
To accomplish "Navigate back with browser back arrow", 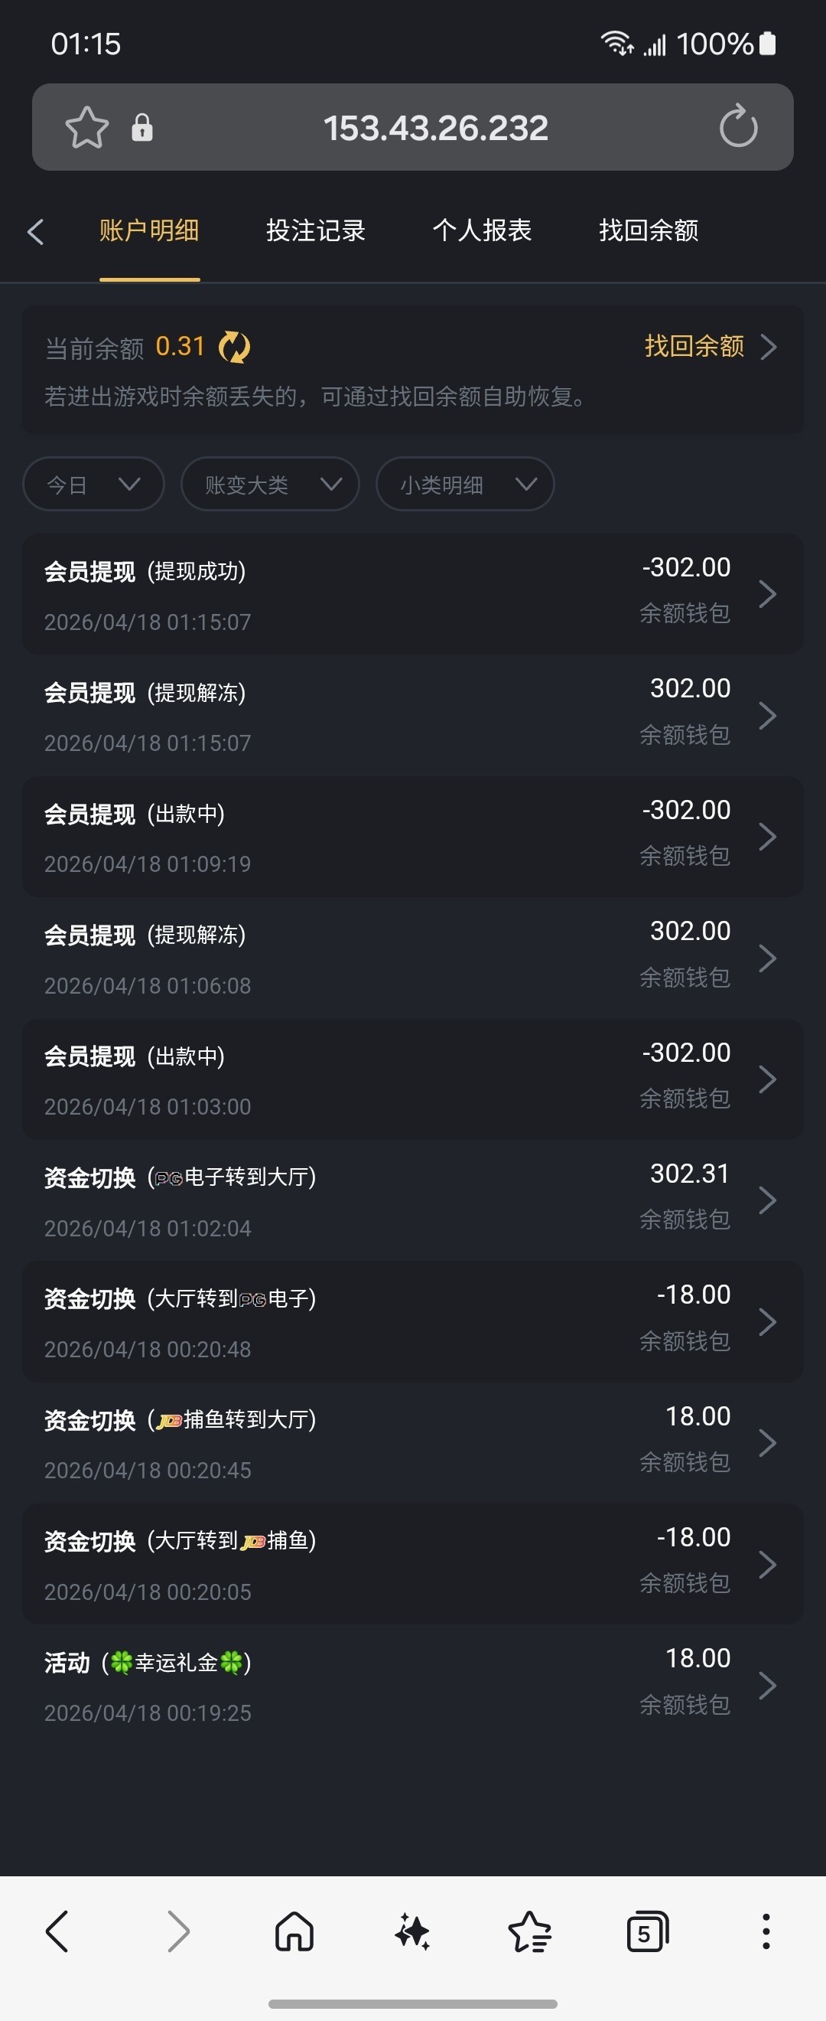I will tap(58, 1931).
